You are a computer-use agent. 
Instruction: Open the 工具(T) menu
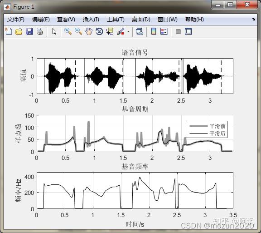click(x=116, y=20)
